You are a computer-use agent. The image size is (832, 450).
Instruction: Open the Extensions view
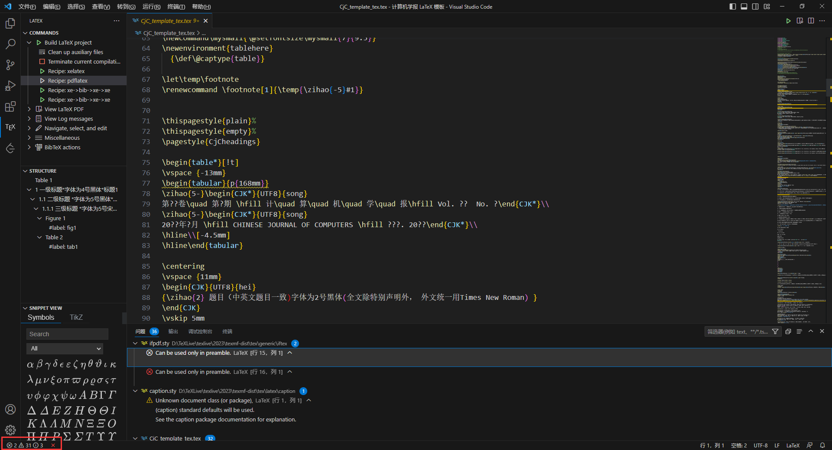click(10, 106)
